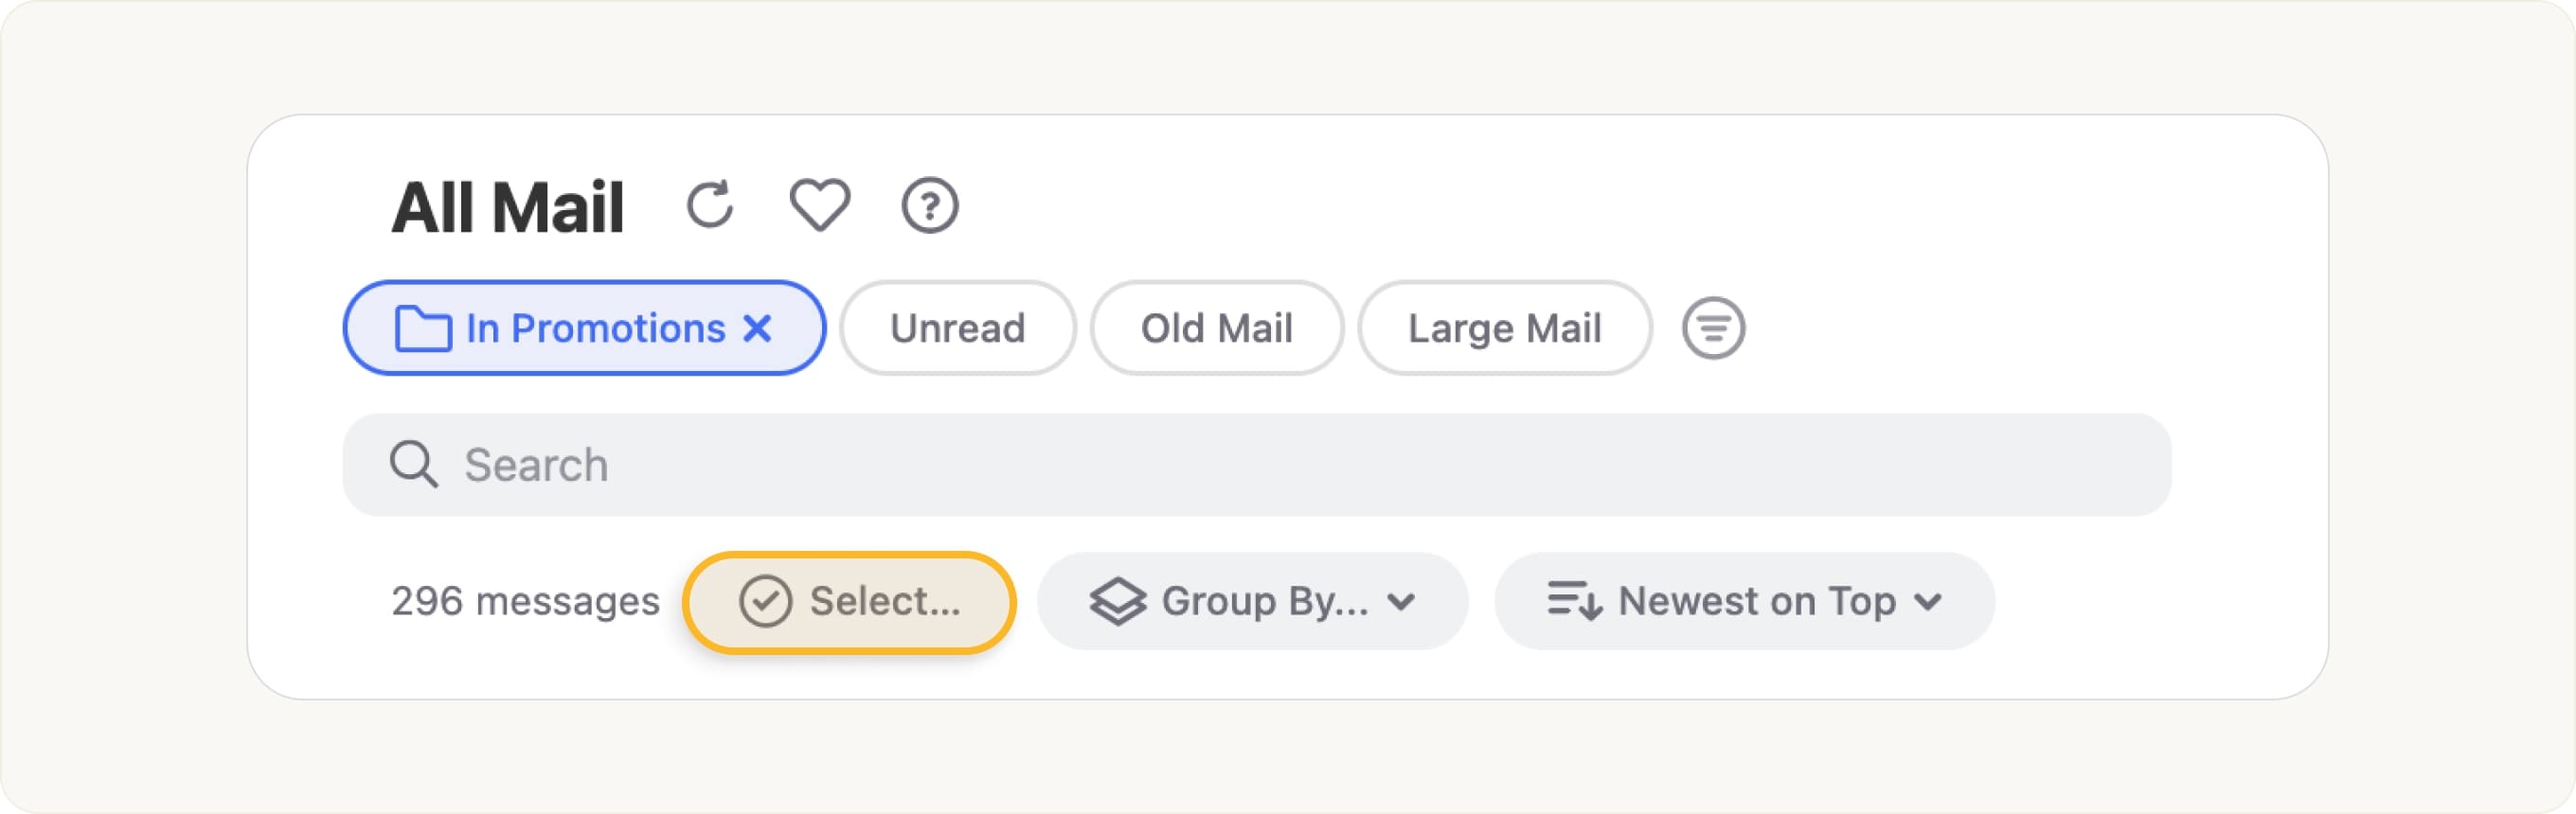The height and width of the screenshot is (814, 2576).
Task: Open the Group By dropdown
Action: pyautogui.click(x=1251, y=600)
